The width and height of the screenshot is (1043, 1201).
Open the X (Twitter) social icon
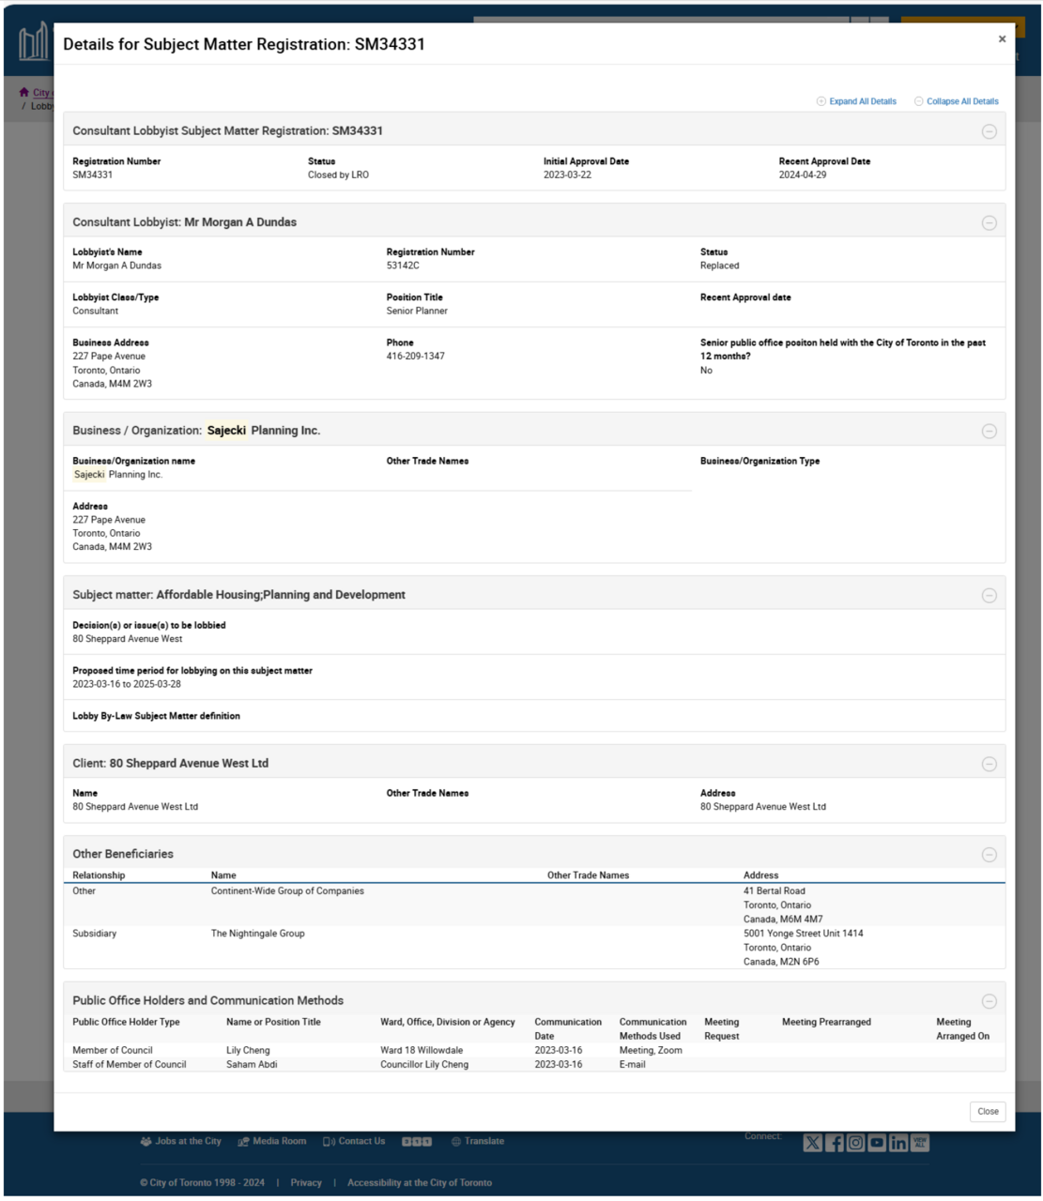[x=813, y=1143]
